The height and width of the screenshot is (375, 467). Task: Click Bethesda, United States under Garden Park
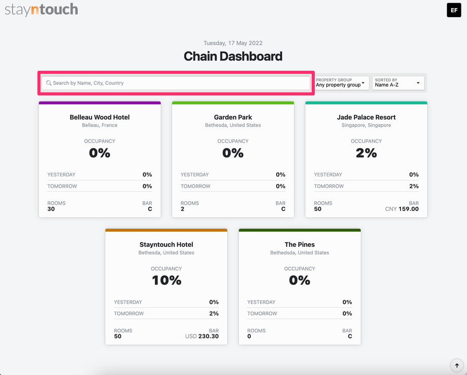pos(233,125)
